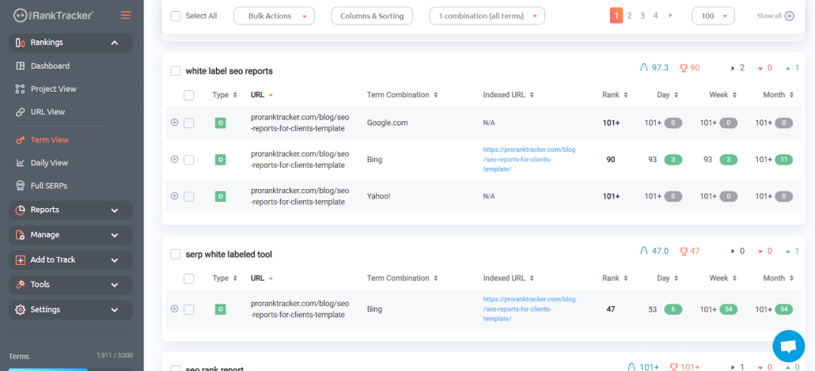Viewport: 815px width, 371px height.
Task: Click Show all plus icon
Action: pyautogui.click(x=789, y=16)
